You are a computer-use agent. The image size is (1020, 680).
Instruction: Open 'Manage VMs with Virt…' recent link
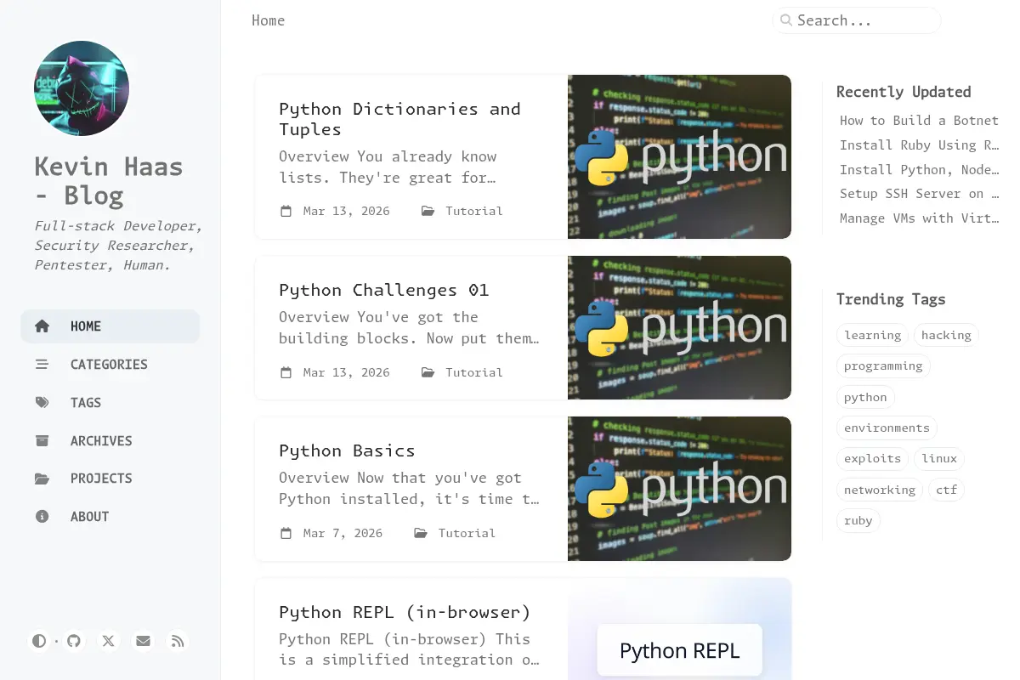coord(919,218)
